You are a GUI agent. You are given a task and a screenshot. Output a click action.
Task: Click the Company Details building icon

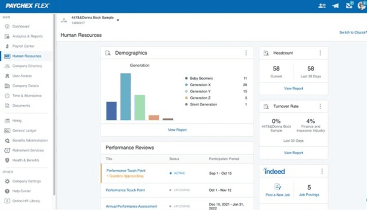point(7,86)
